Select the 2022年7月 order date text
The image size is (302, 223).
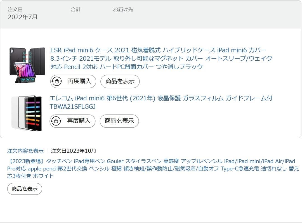[23, 17]
